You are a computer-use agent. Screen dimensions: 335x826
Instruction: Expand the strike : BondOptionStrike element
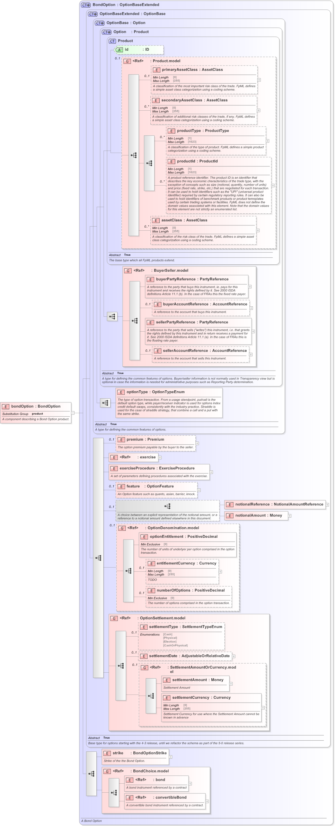[170, 757]
